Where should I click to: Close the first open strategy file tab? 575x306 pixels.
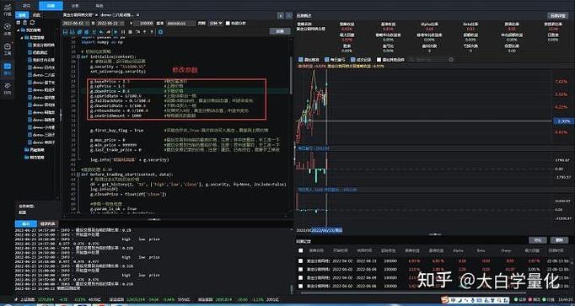[96, 15]
